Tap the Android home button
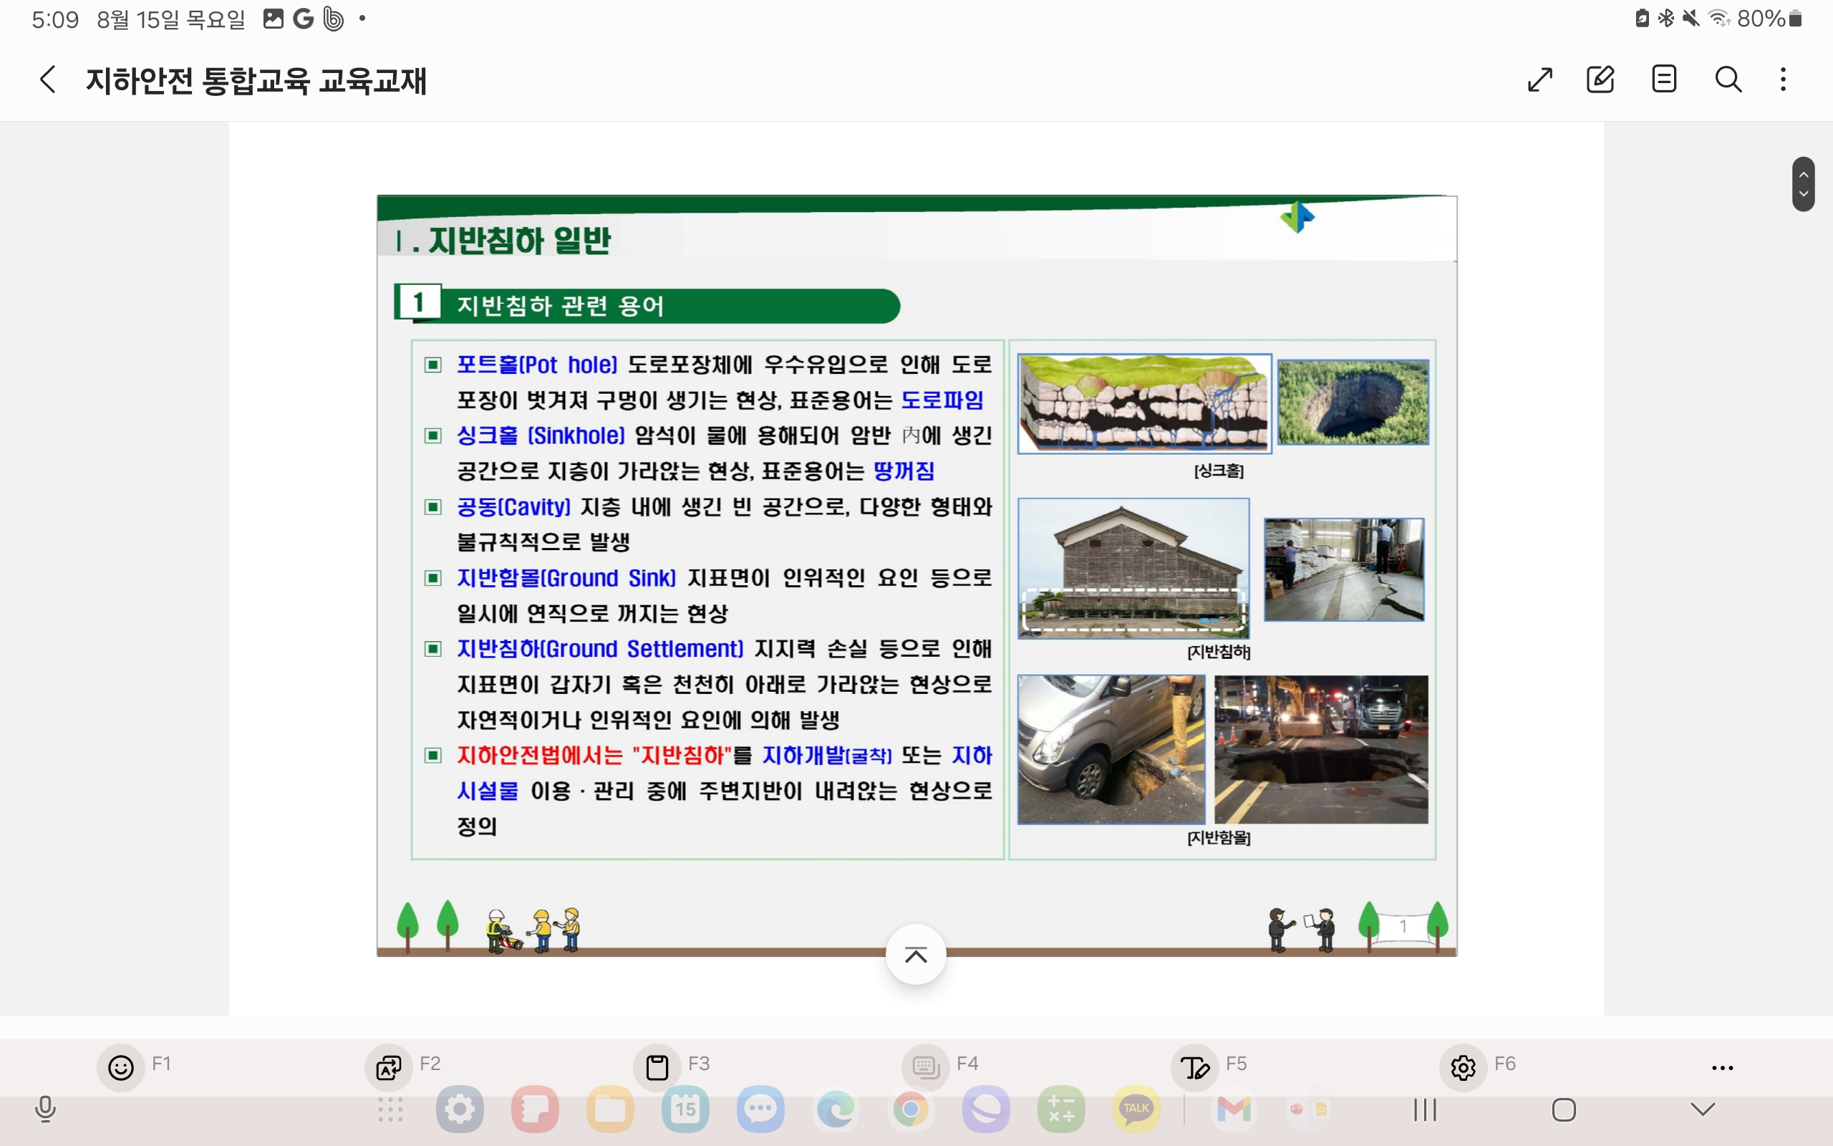This screenshot has width=1833, height=1146. (1563, 1109)
